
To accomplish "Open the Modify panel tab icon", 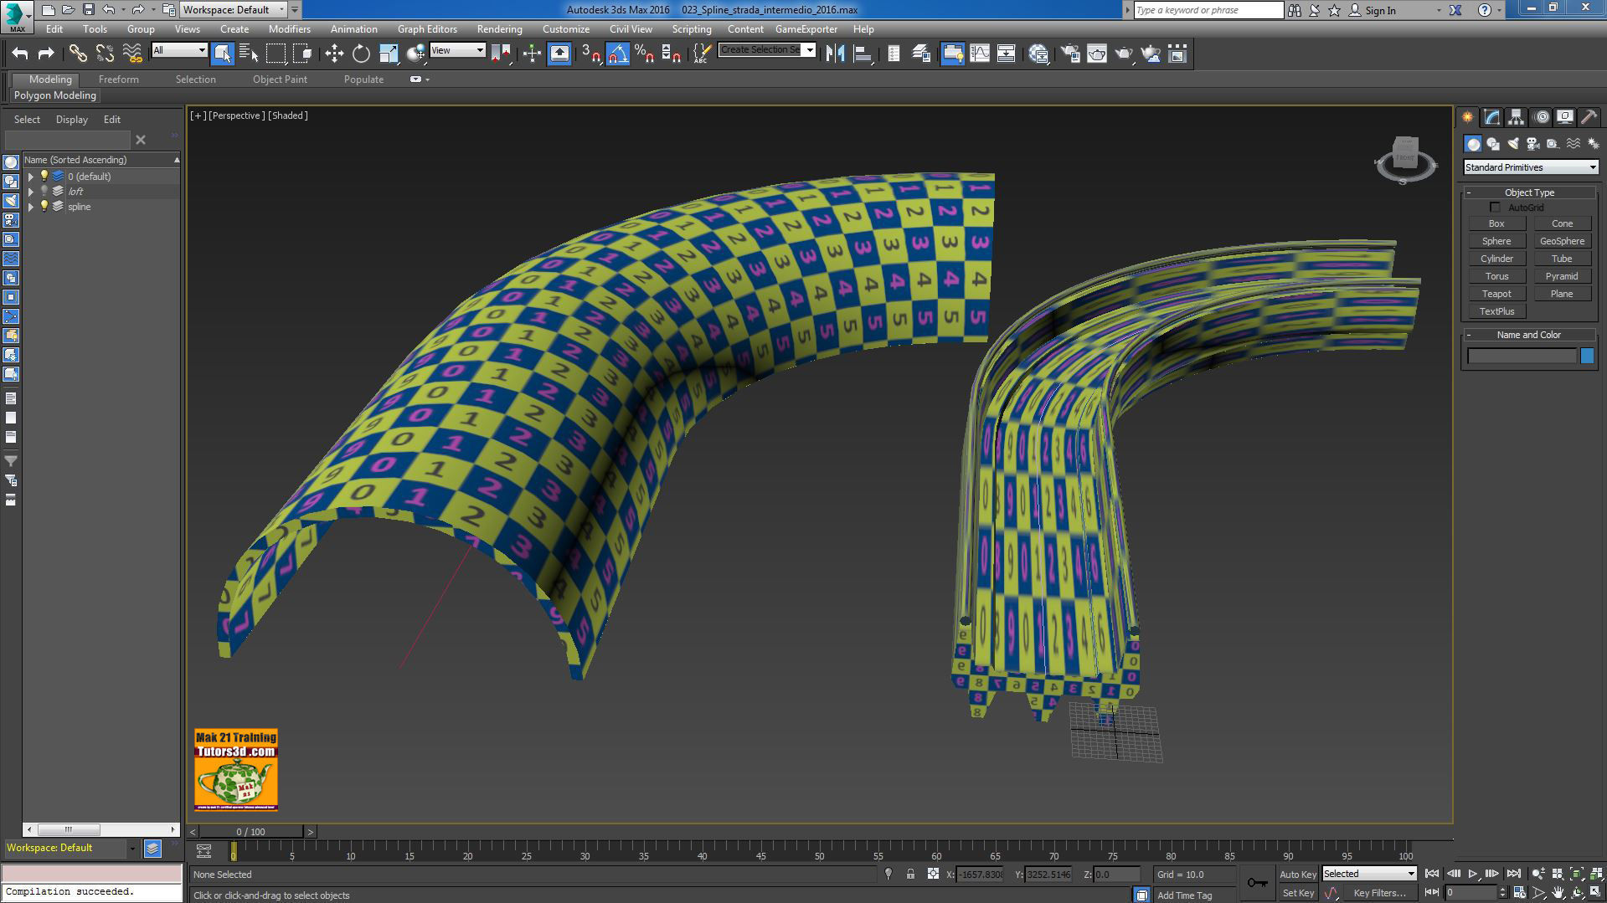I will click(1492, 117).
